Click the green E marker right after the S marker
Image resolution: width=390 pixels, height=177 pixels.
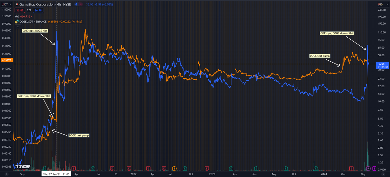[x=185, y=168]
